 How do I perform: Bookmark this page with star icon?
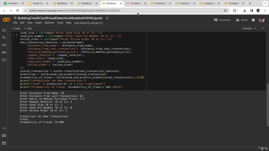point(225,10)
